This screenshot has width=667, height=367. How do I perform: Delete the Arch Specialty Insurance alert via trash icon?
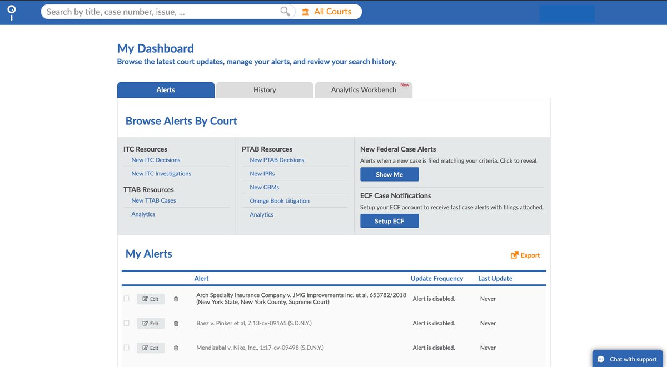pyautogui.click(x=176, y=299)
